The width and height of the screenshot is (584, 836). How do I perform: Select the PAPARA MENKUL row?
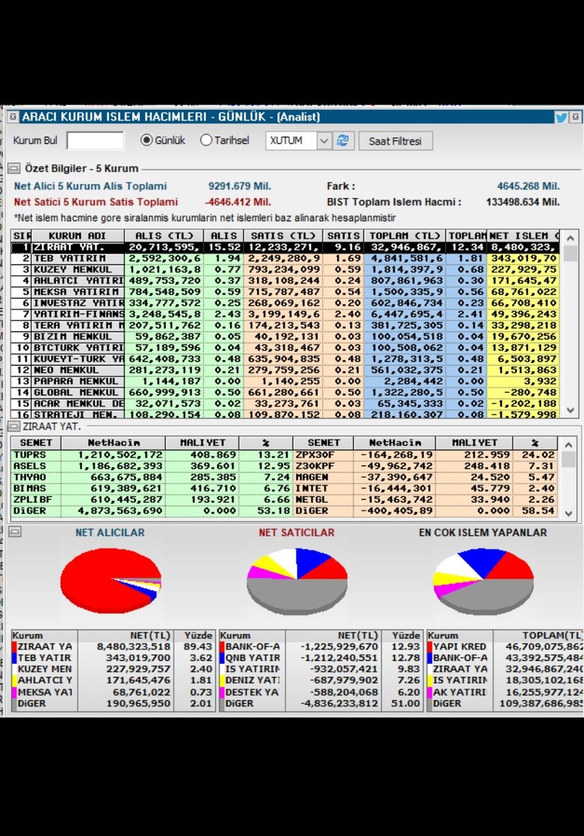click(x=286, y=381)
